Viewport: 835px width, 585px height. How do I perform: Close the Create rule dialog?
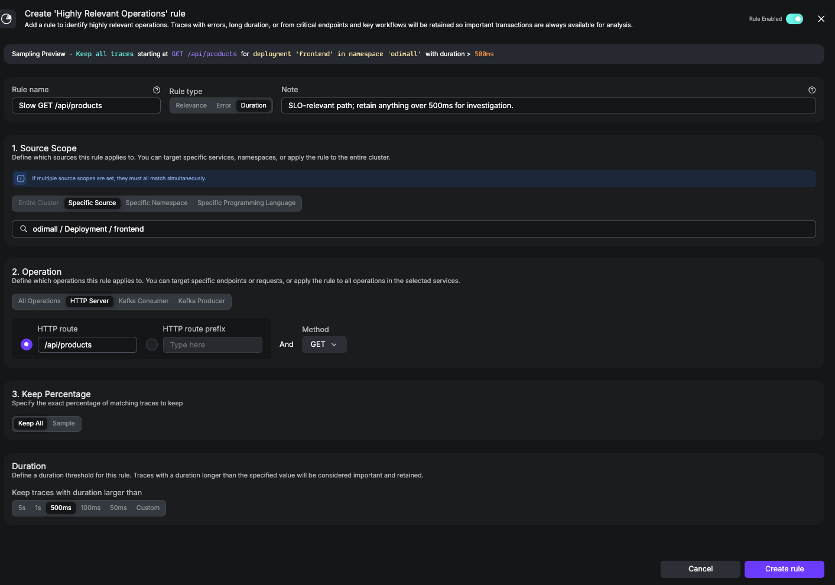click(821, 19)
